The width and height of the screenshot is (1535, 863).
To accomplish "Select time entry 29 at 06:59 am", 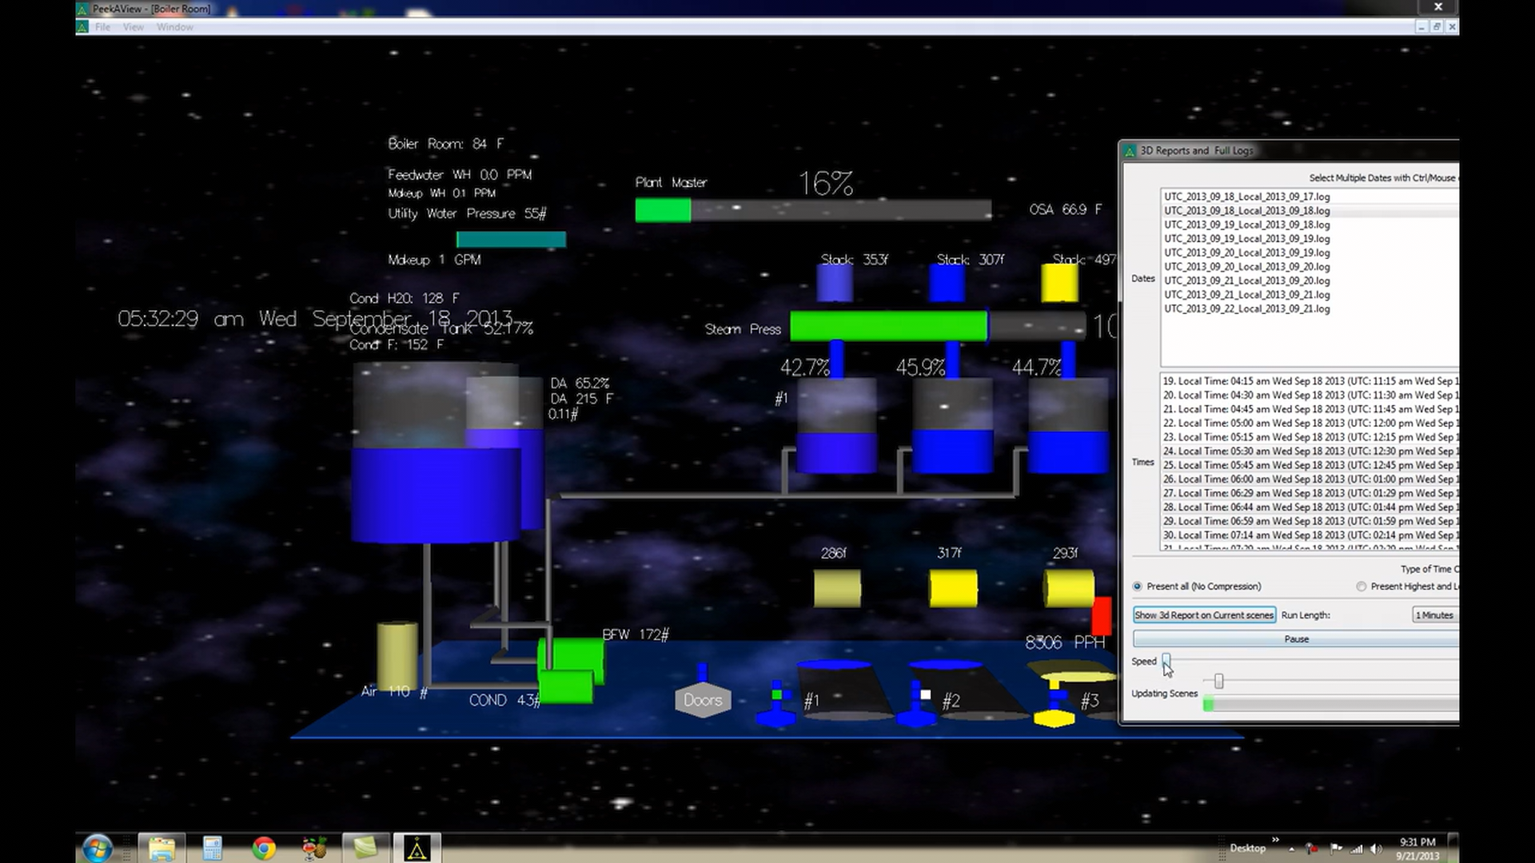I will click(1310, 521).
